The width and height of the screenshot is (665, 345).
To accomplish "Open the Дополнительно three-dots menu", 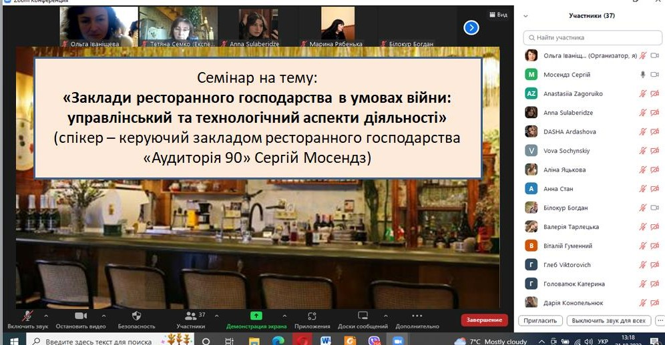I will point(417,316).
